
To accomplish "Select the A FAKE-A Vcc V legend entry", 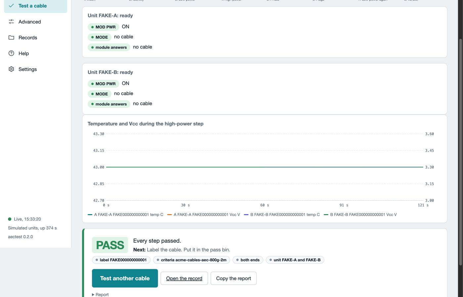I will click(204, 214).
